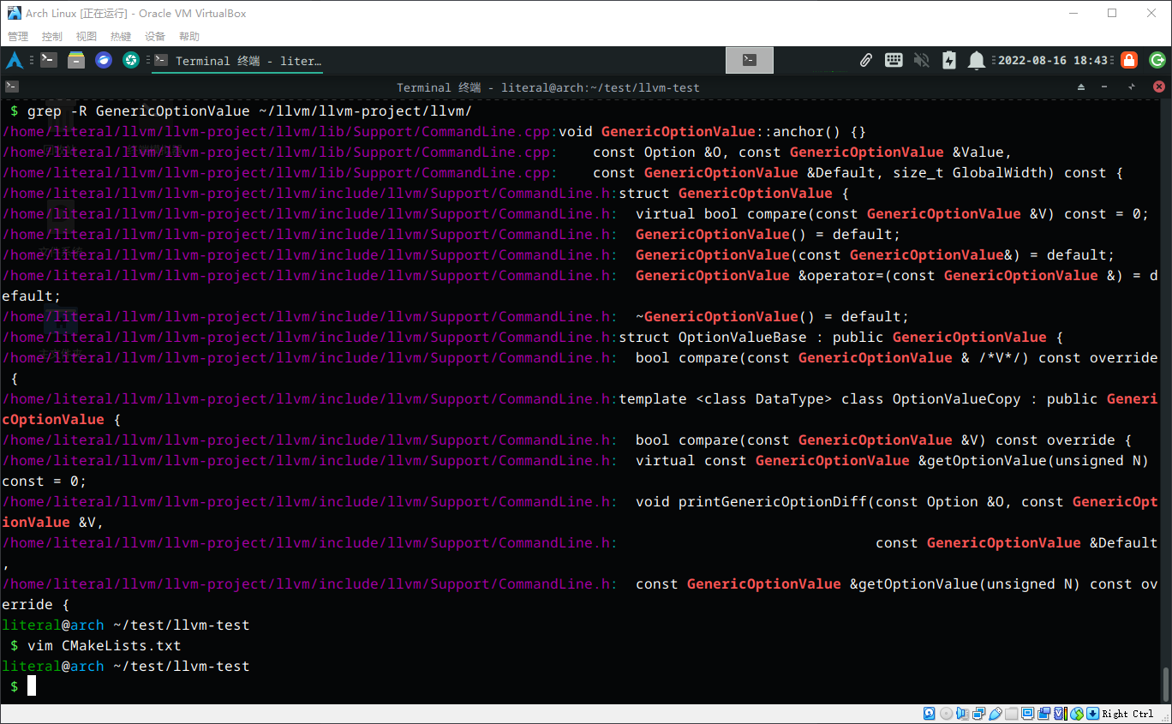This screenshot has width=1172, height=724.
Task: Open the clipboard paperclip tray icon
Action: [x=866, y=60]
